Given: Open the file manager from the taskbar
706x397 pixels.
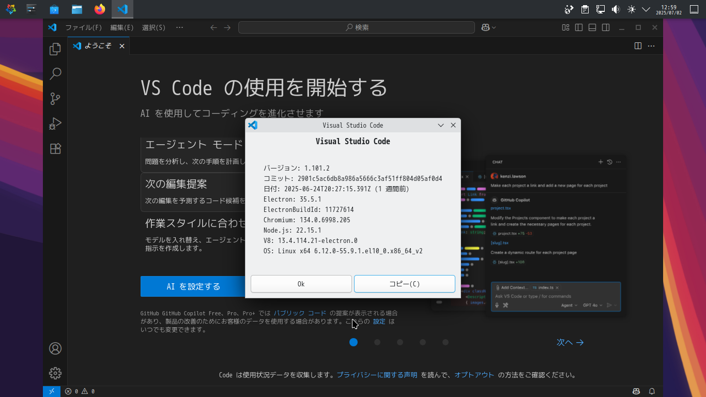Looking at the screenshot, I should tap(77, 9).
